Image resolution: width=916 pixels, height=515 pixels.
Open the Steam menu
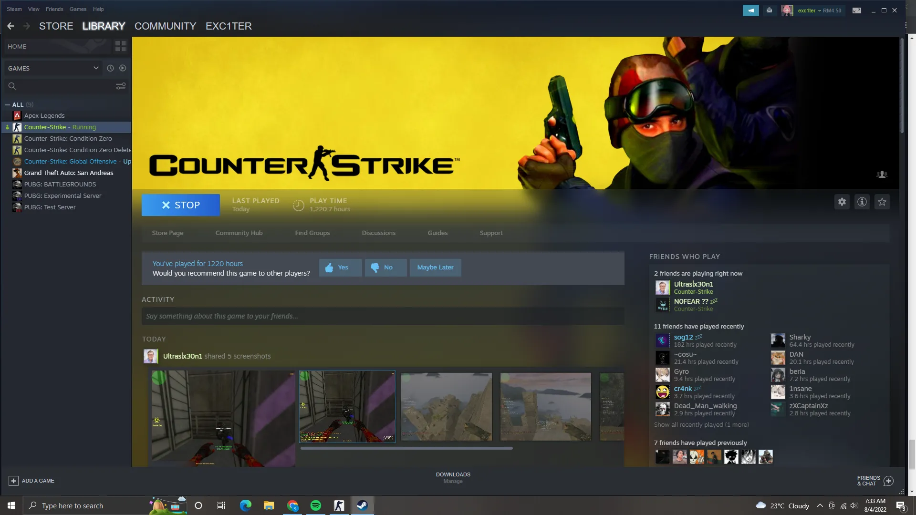click(x=14, y=9)
